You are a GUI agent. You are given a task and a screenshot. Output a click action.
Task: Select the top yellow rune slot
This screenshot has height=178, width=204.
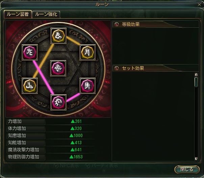[58, 36]
